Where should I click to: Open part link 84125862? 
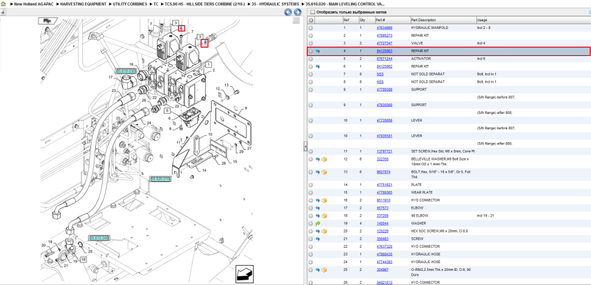[x=385, y=66]
